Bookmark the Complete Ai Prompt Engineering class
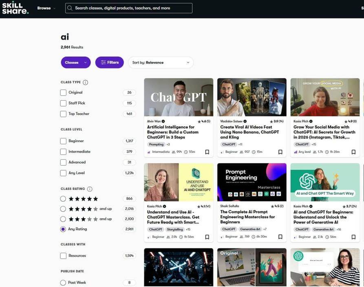 point(280,237)
